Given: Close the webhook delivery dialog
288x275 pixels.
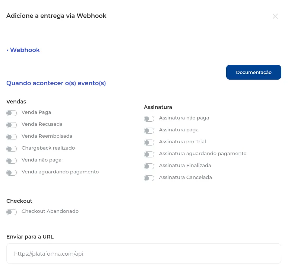Looking at the screenshot, I should [x=275, y=16].
